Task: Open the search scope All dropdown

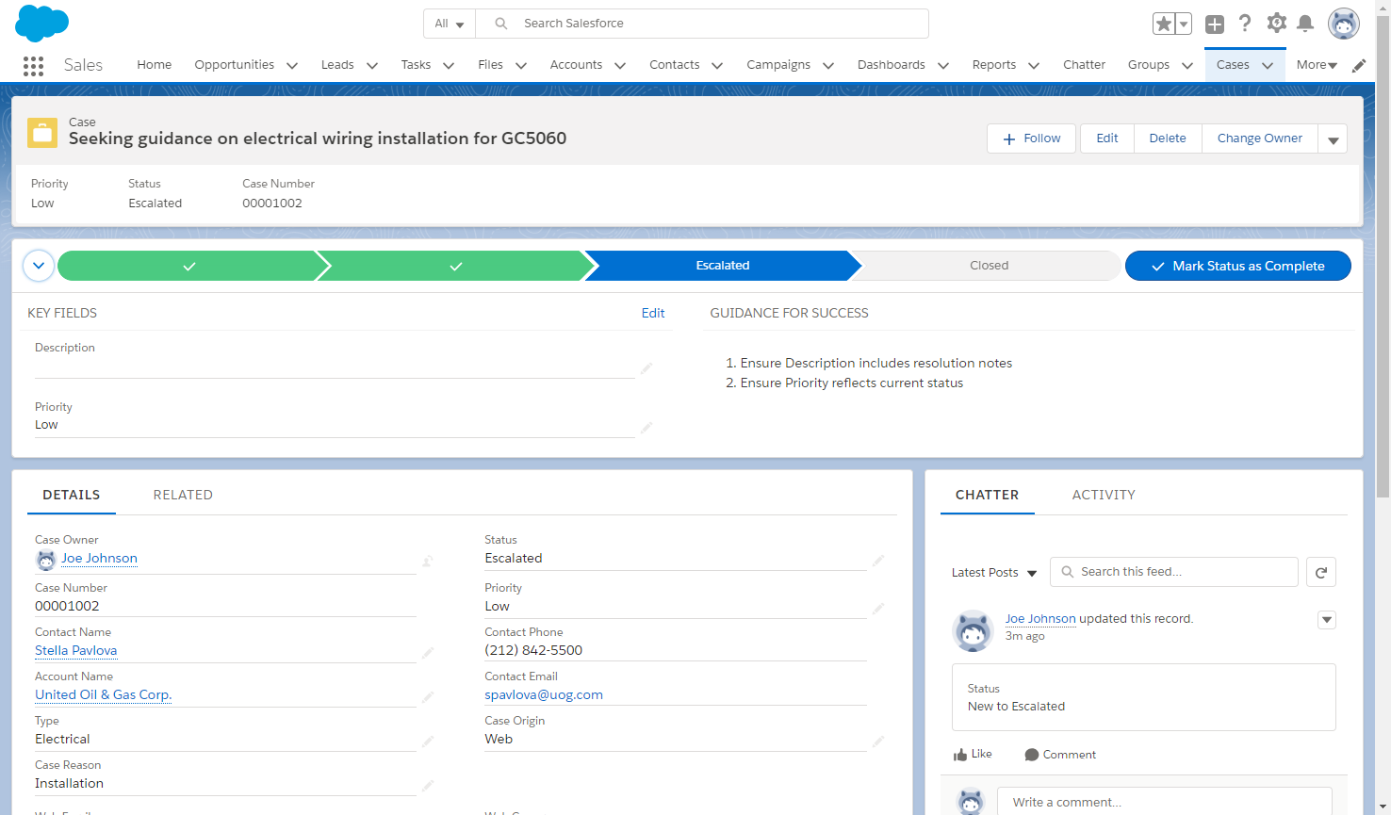Action: tap(450, 23)
